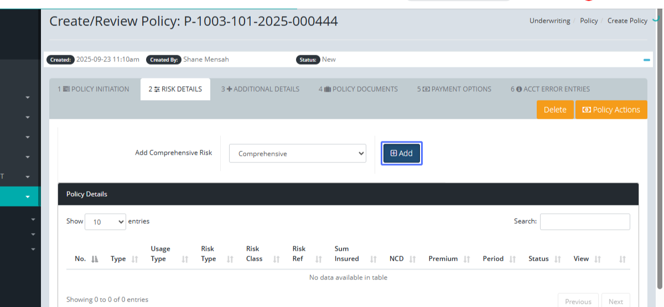Sort table by No. column icon

[x=95, y=259]
